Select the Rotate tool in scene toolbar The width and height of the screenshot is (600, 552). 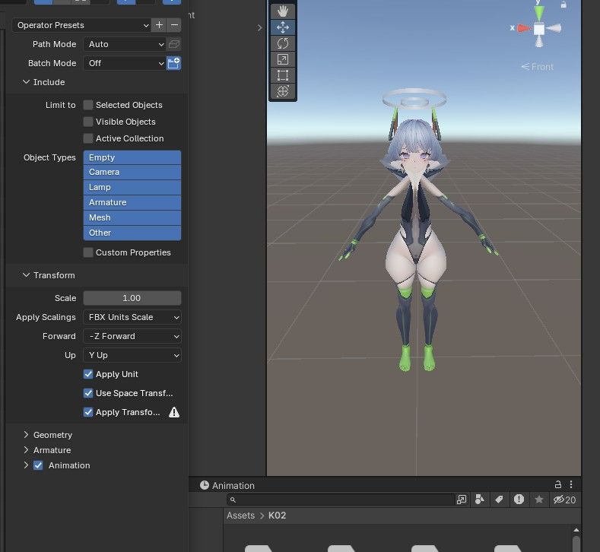coord(283,43)
